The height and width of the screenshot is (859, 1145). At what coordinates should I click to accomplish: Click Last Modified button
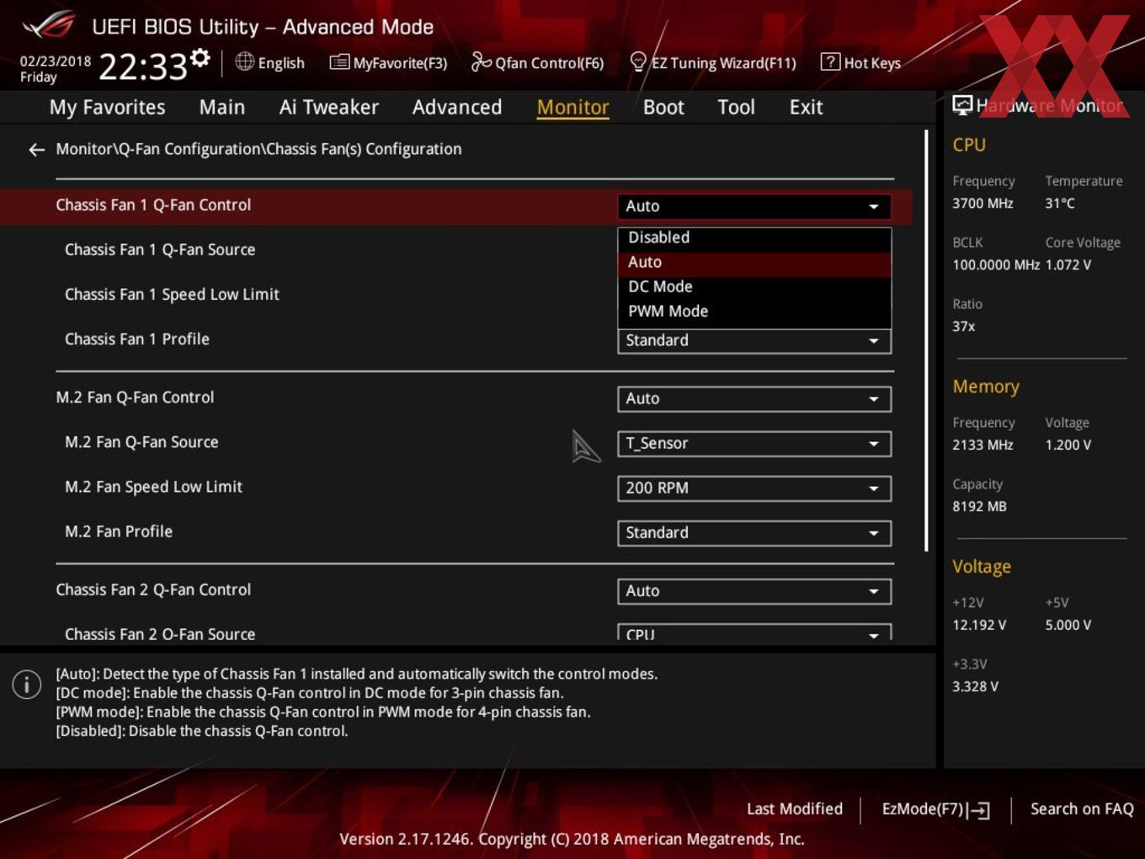click(795, 809)
